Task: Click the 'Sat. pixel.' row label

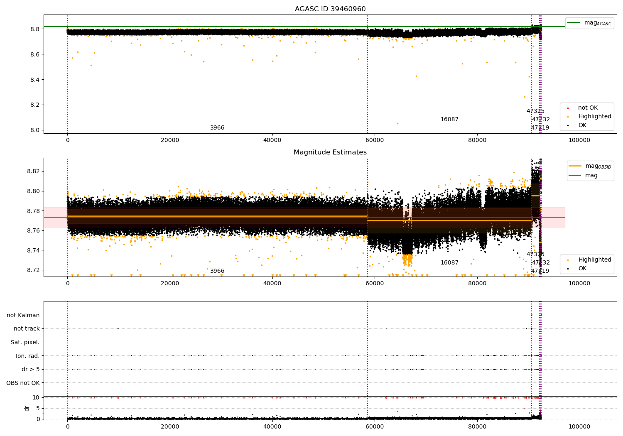Action: coord(25,342)
